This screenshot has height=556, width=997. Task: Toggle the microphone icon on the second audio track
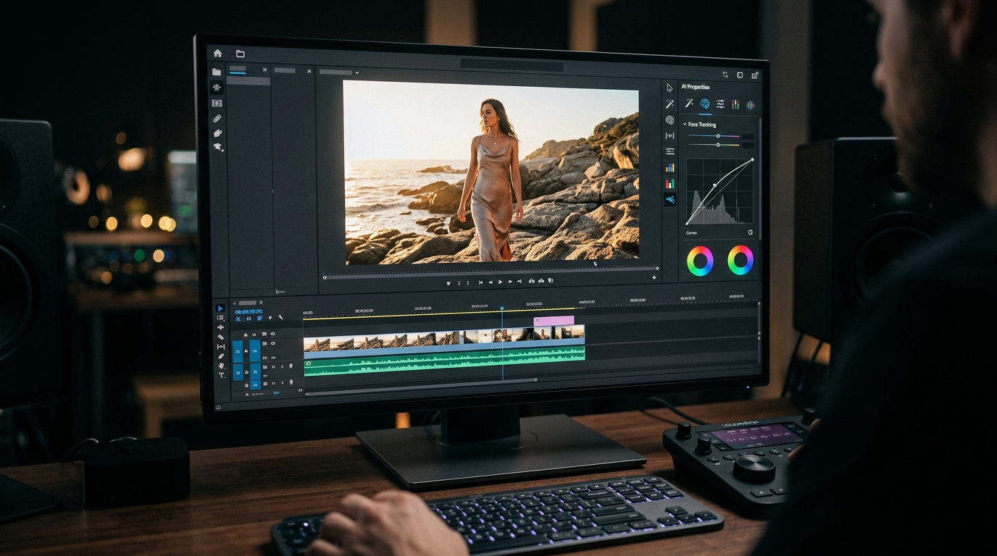tap(291, 382)
